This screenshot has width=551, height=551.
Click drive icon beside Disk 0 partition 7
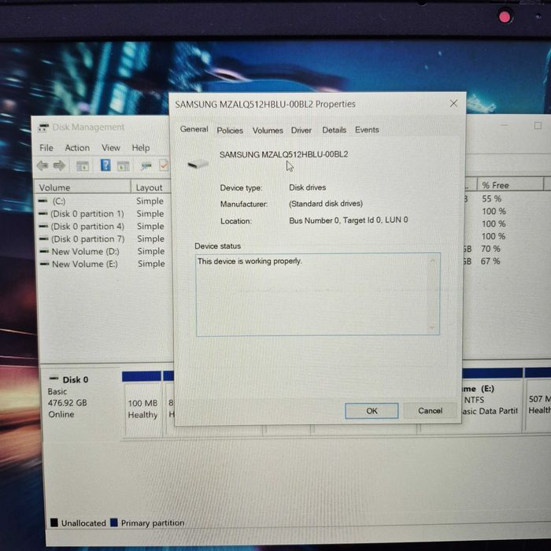point(43,239)
